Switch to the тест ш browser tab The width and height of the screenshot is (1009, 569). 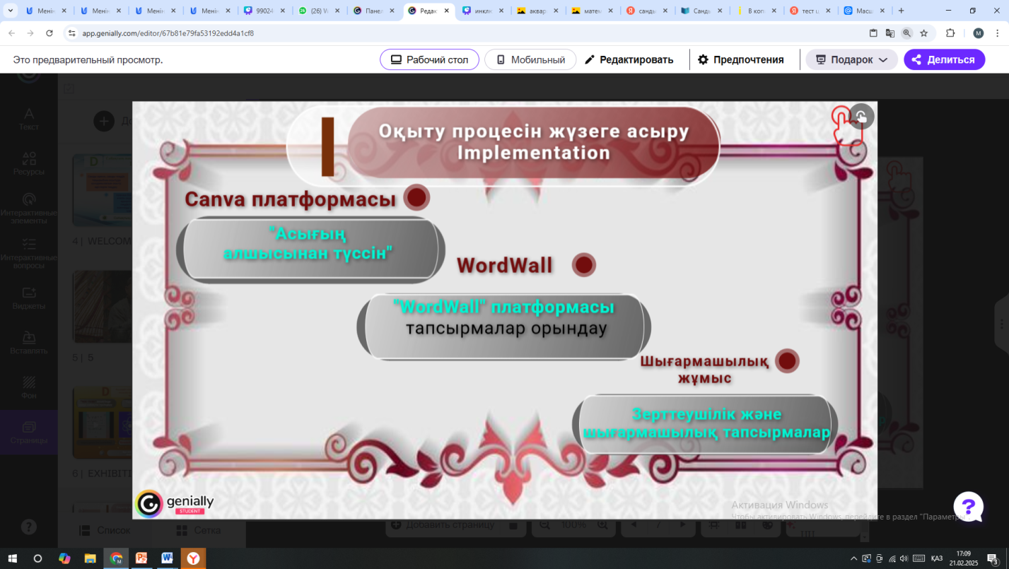[811, 11]
